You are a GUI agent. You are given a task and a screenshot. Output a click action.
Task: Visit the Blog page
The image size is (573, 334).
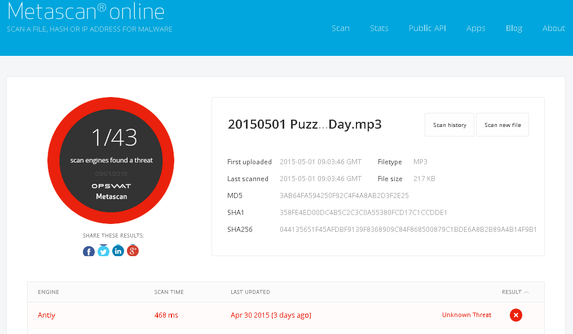tap(514, 29)
